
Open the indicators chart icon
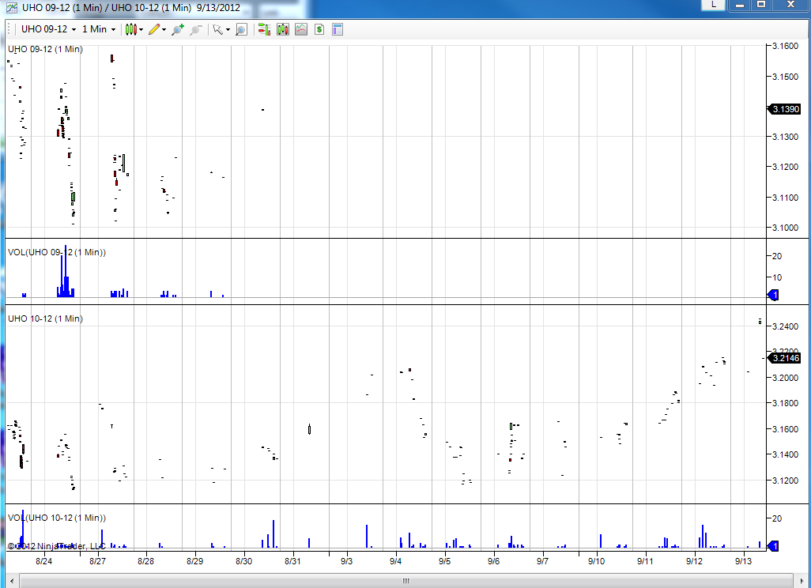[301, 29]
